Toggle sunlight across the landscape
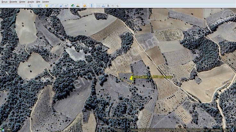 tap(78, 6)
